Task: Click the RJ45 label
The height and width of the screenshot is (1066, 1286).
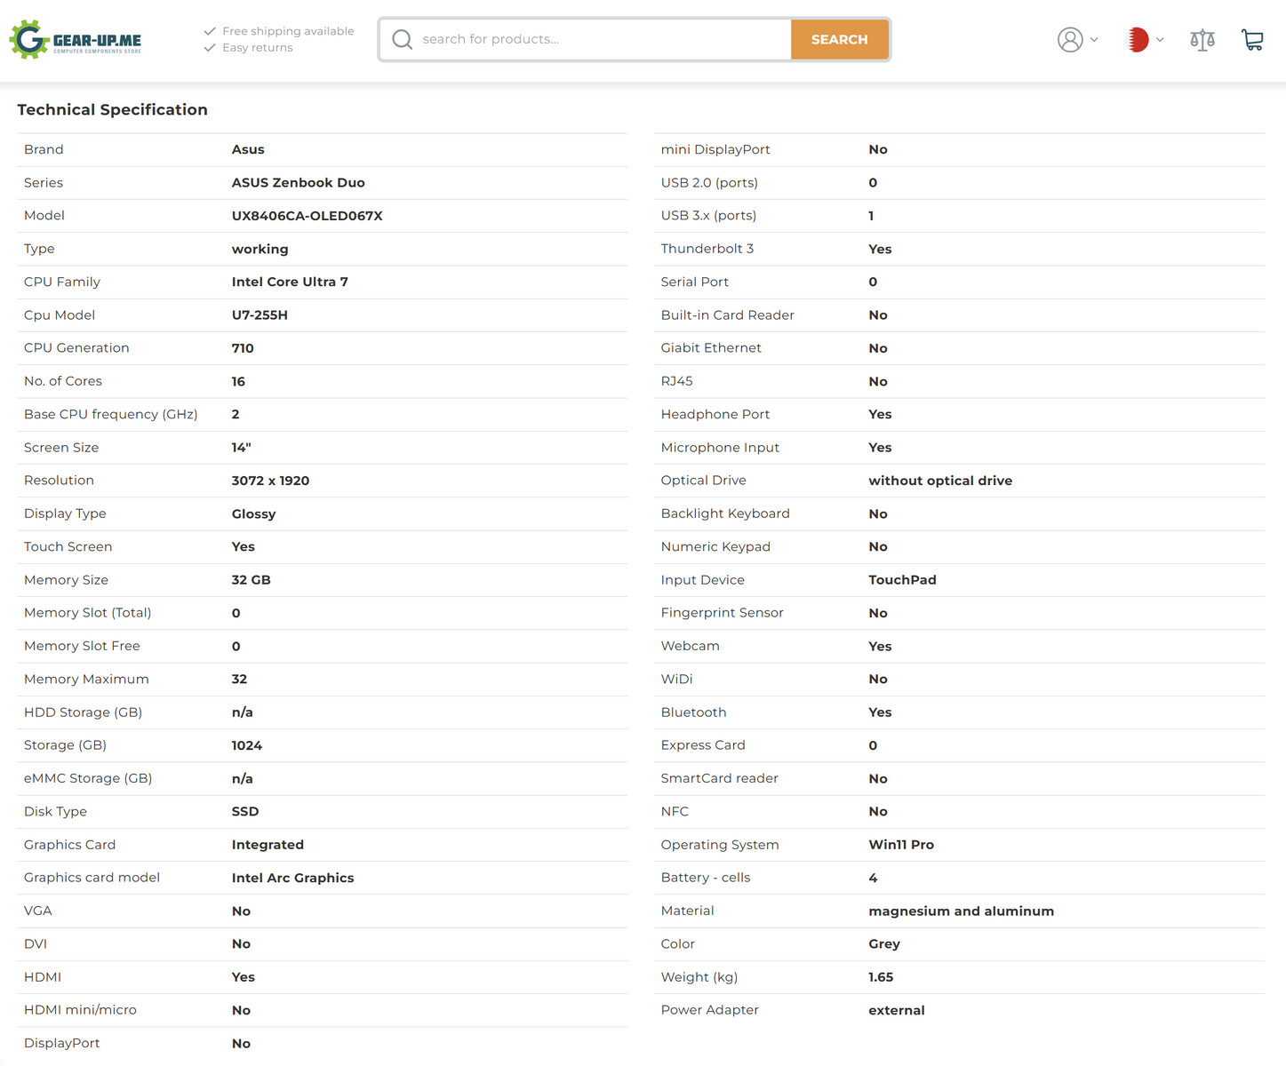Action: tap(676, 381)
